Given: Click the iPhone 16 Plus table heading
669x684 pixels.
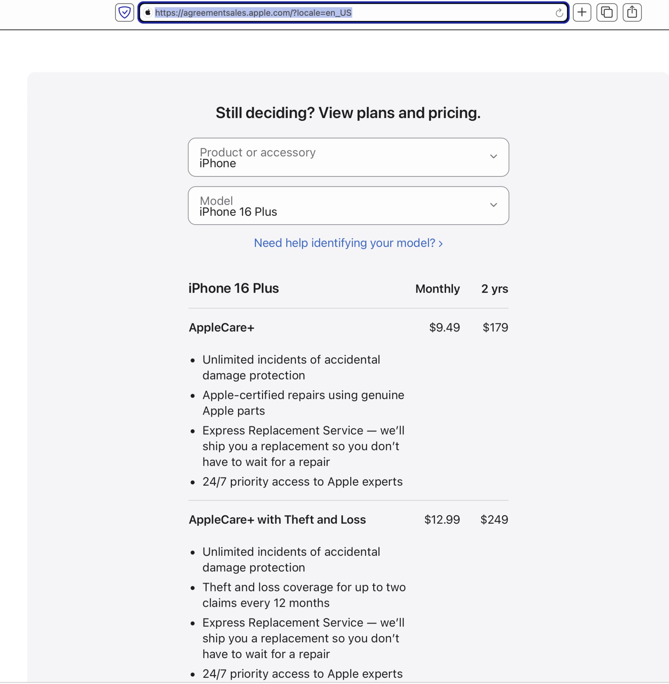Looking at the screenshot, I should point(234,288).
